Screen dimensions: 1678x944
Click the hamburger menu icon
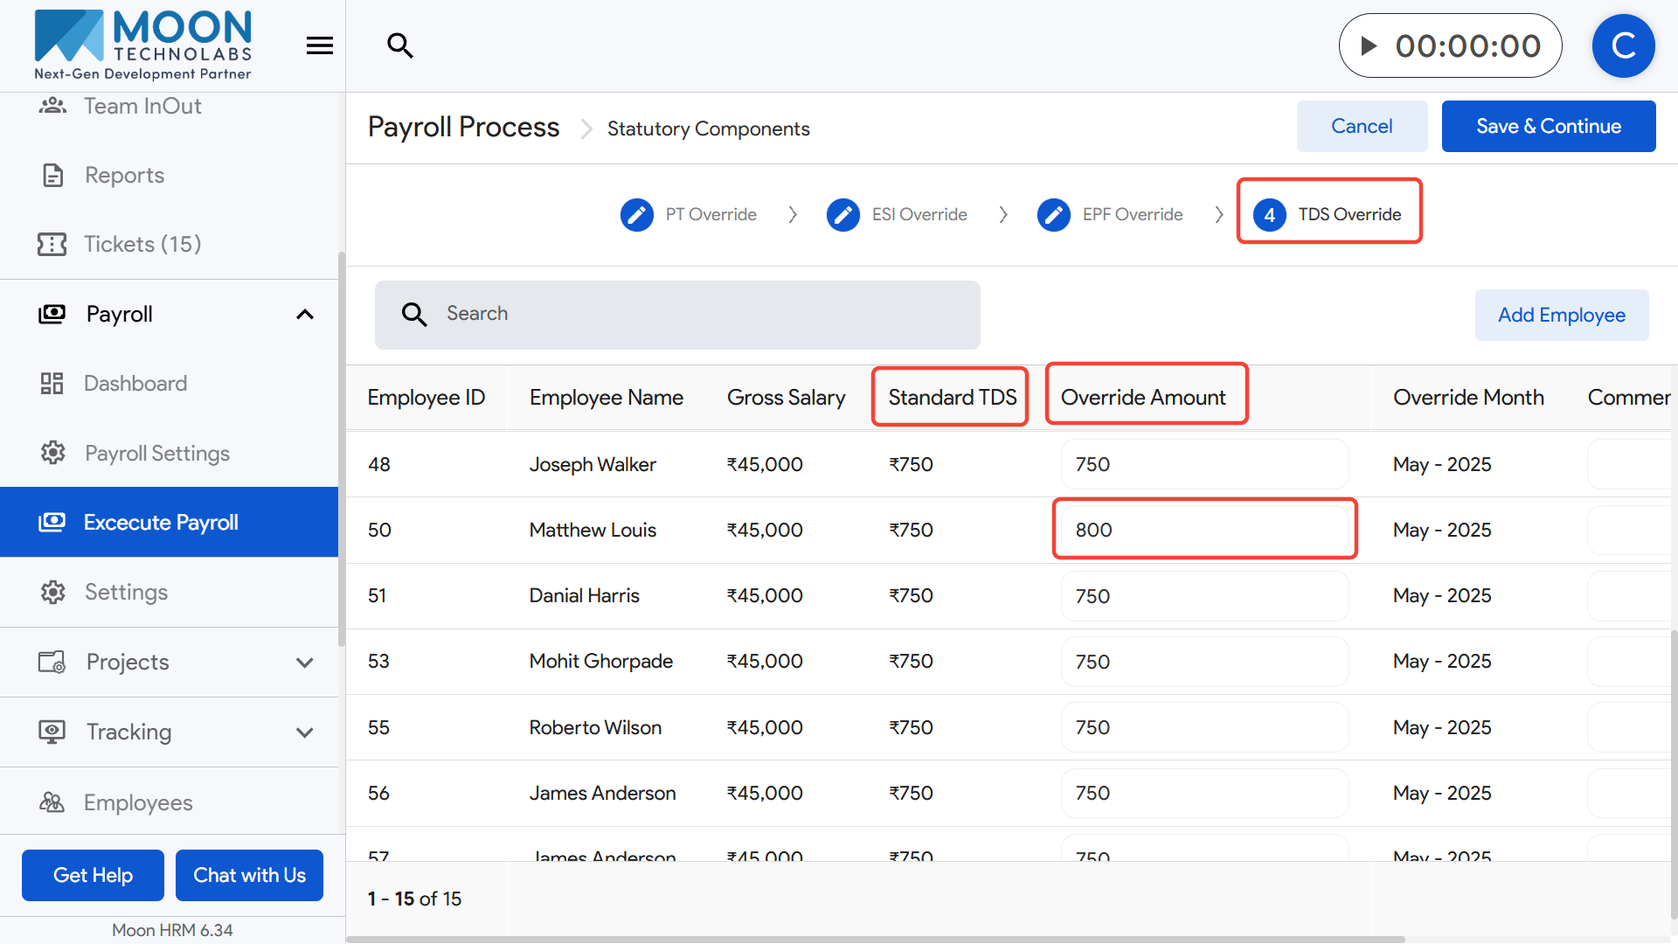pos(320,45)
